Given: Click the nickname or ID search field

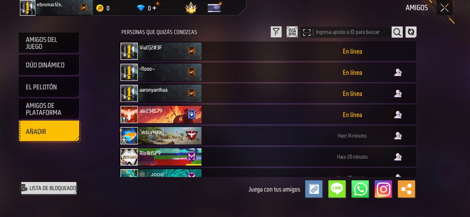Looking at the screenshot, I should coord(352,32).
